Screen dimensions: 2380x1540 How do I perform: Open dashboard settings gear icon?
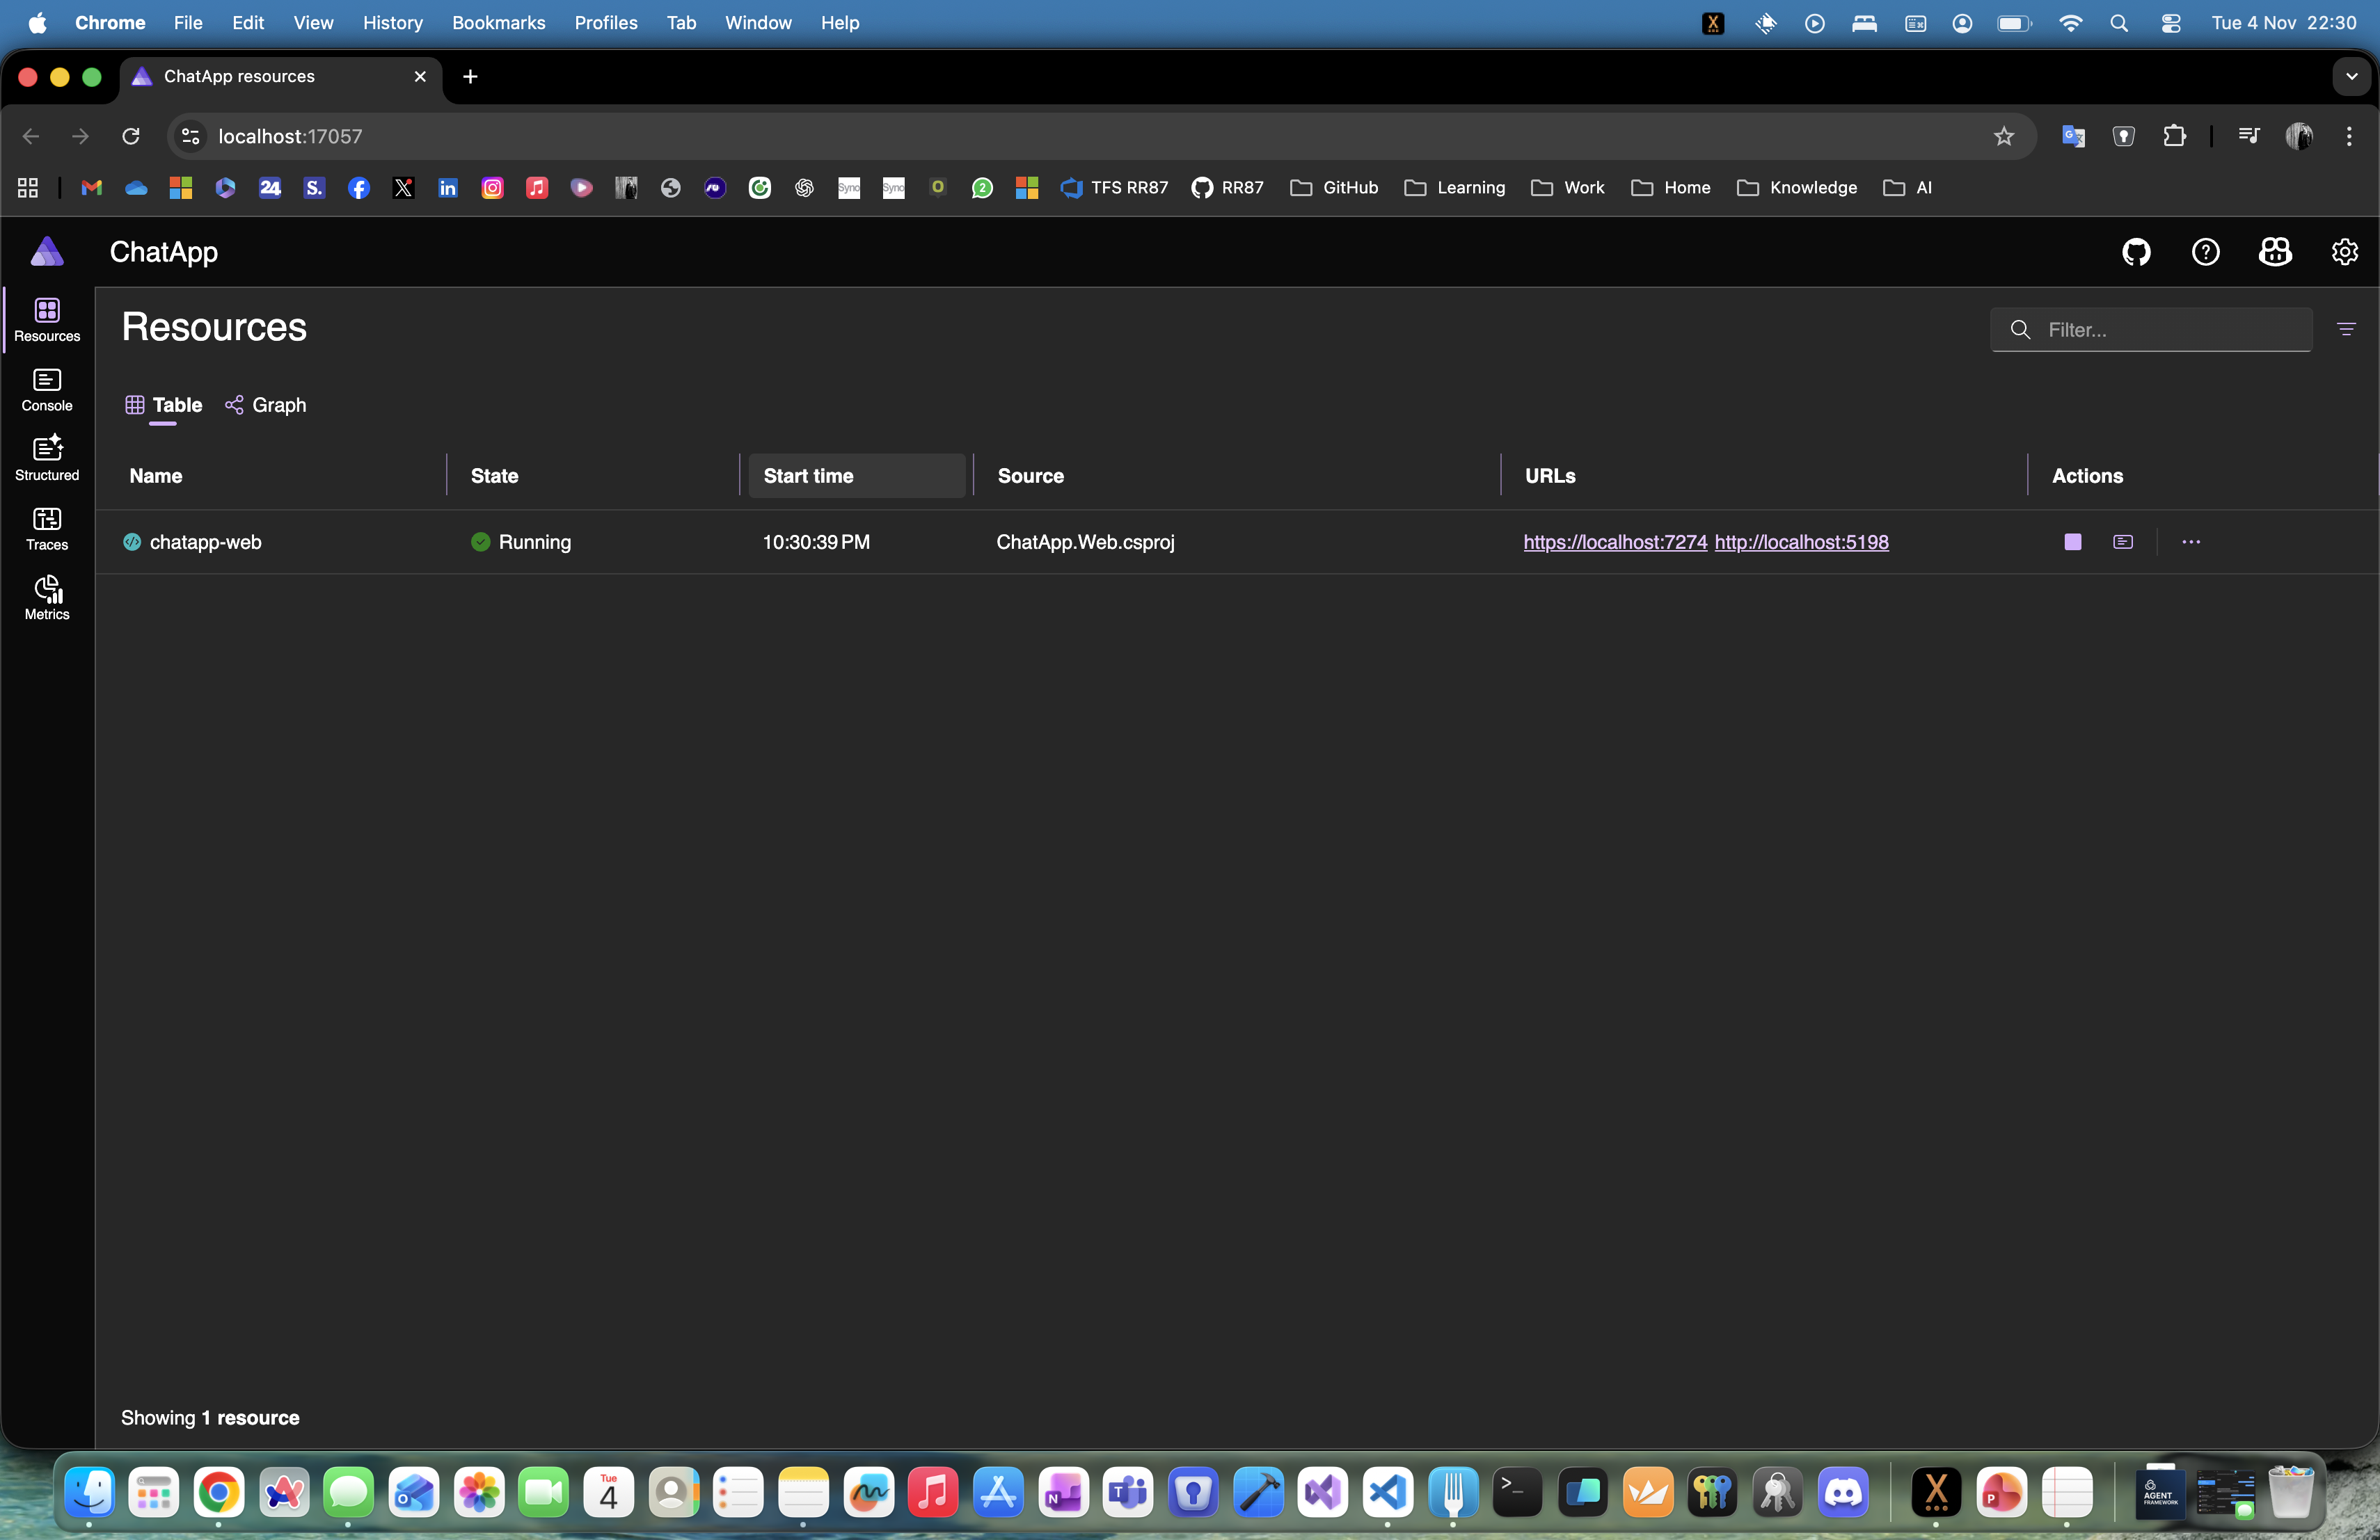pyautogui.click(x=2344, y=252)
